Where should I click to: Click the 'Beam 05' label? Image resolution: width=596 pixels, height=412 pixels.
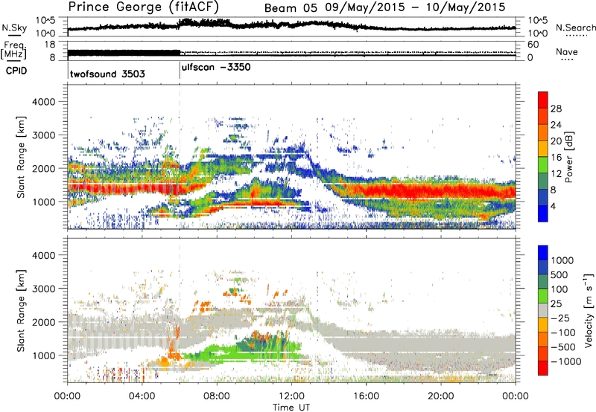pyautogui.click(x=291, y=7)
